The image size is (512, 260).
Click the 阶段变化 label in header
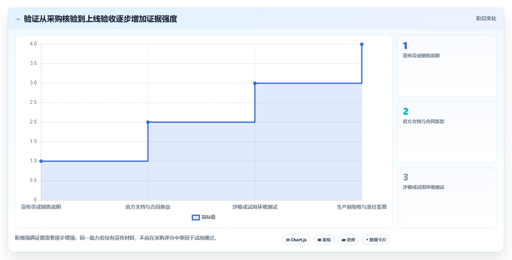(x=486, y=18)
